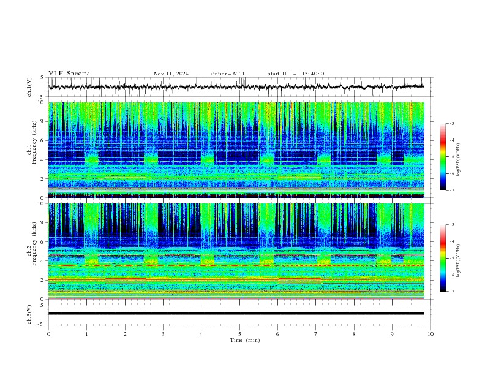
Task: Click the ch.2 spectrogram panel
Action: point(236,251)
